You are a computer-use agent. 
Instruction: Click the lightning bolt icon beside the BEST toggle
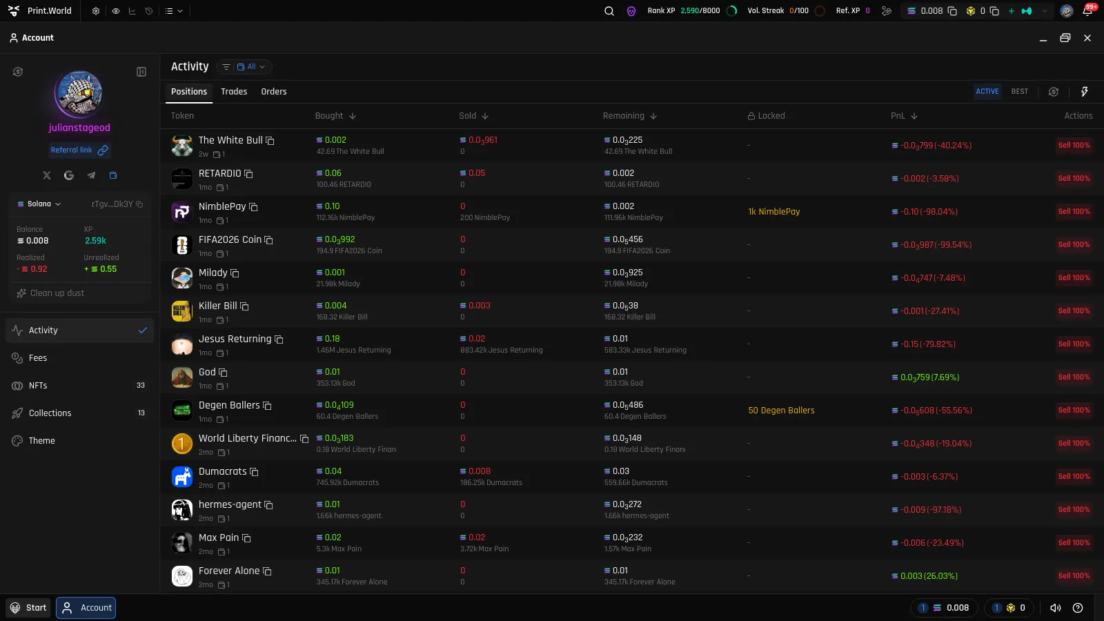(x=1085, y=92)
